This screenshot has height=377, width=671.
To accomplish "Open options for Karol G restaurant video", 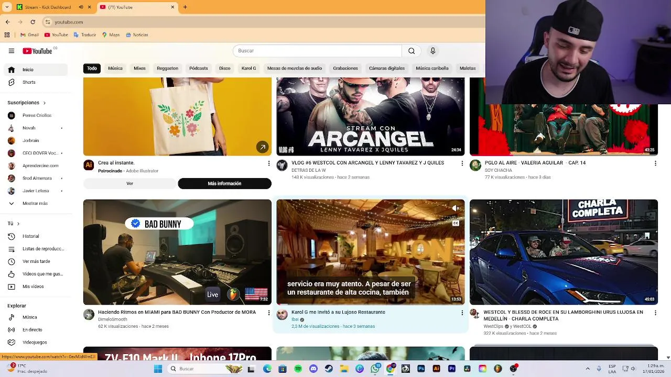I will [x=462, y=313].
